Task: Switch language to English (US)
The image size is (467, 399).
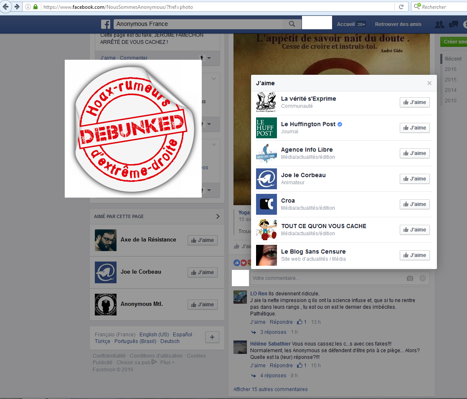Action: coord(154,335)
